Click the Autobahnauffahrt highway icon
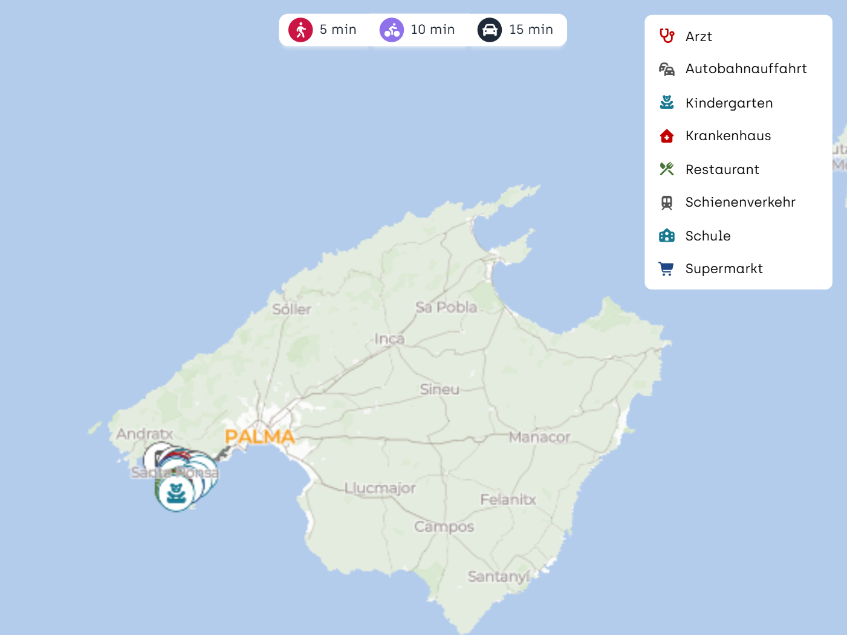 click(667, 69)
